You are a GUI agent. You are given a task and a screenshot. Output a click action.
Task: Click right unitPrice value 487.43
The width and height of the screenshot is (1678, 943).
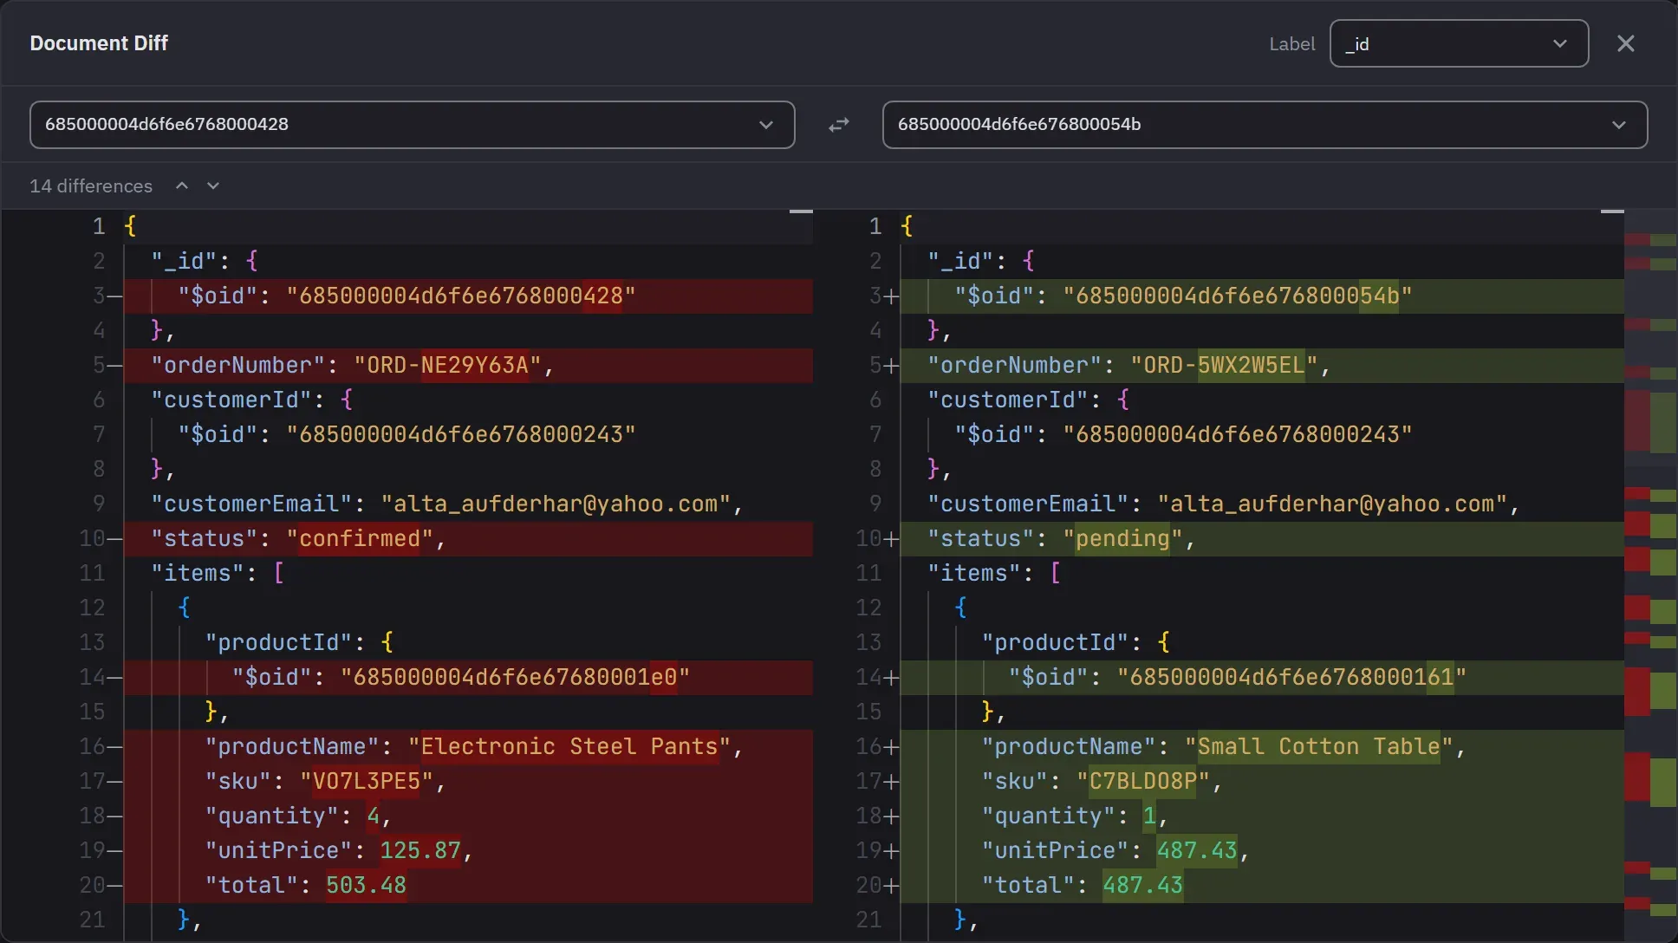(1197, 850)
